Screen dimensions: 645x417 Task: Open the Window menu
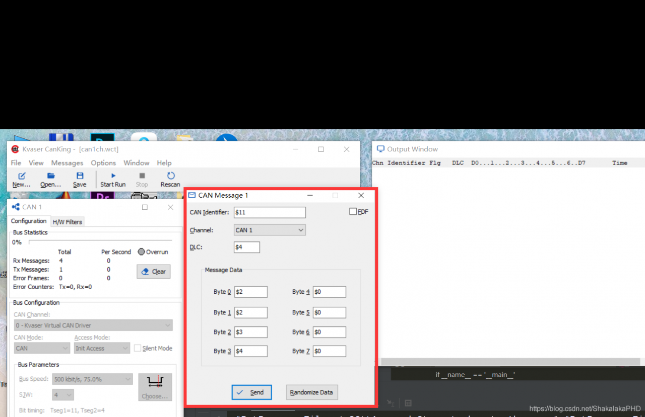coord(137,163)
